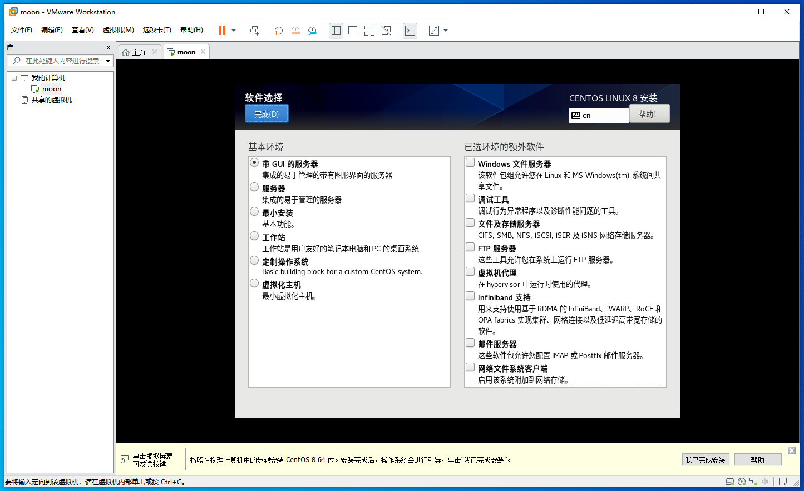Send Ctrl+Alt+Del to the virtual machine

(255, 31)
